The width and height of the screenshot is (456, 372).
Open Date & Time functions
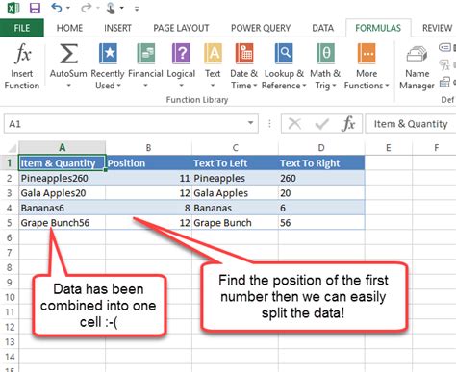click(244, 66)
